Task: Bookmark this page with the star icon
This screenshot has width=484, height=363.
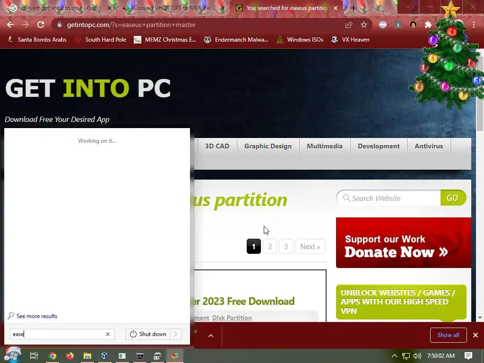Action: click(x=364, y=25)
